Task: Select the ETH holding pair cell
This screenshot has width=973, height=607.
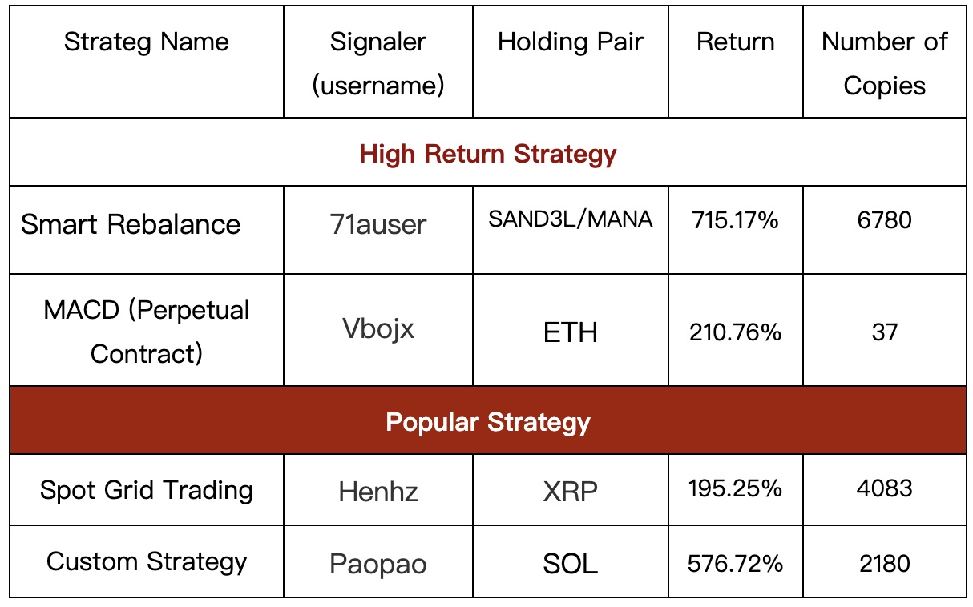Action: click(570, 332)
